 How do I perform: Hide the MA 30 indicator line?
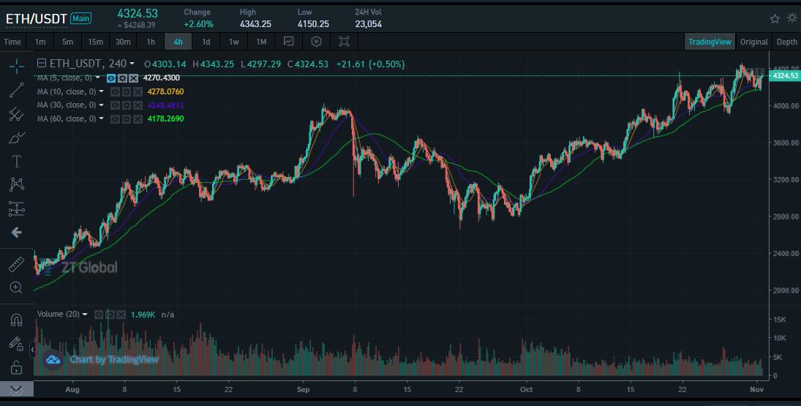115,105
